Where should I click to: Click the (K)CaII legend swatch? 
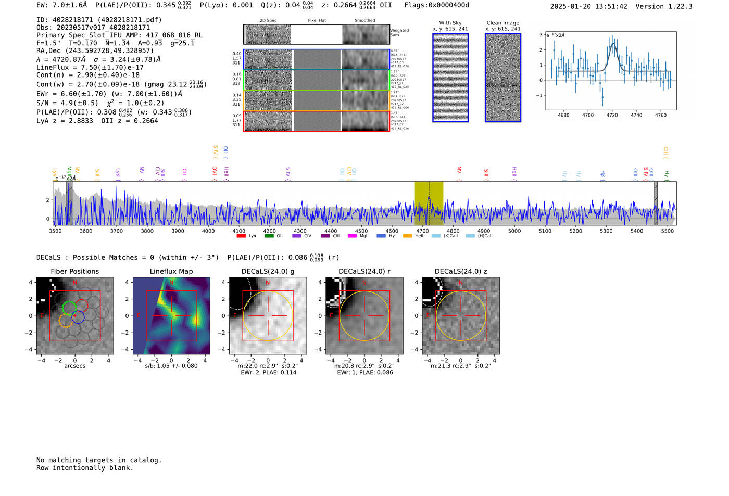[x=436, y=236]
